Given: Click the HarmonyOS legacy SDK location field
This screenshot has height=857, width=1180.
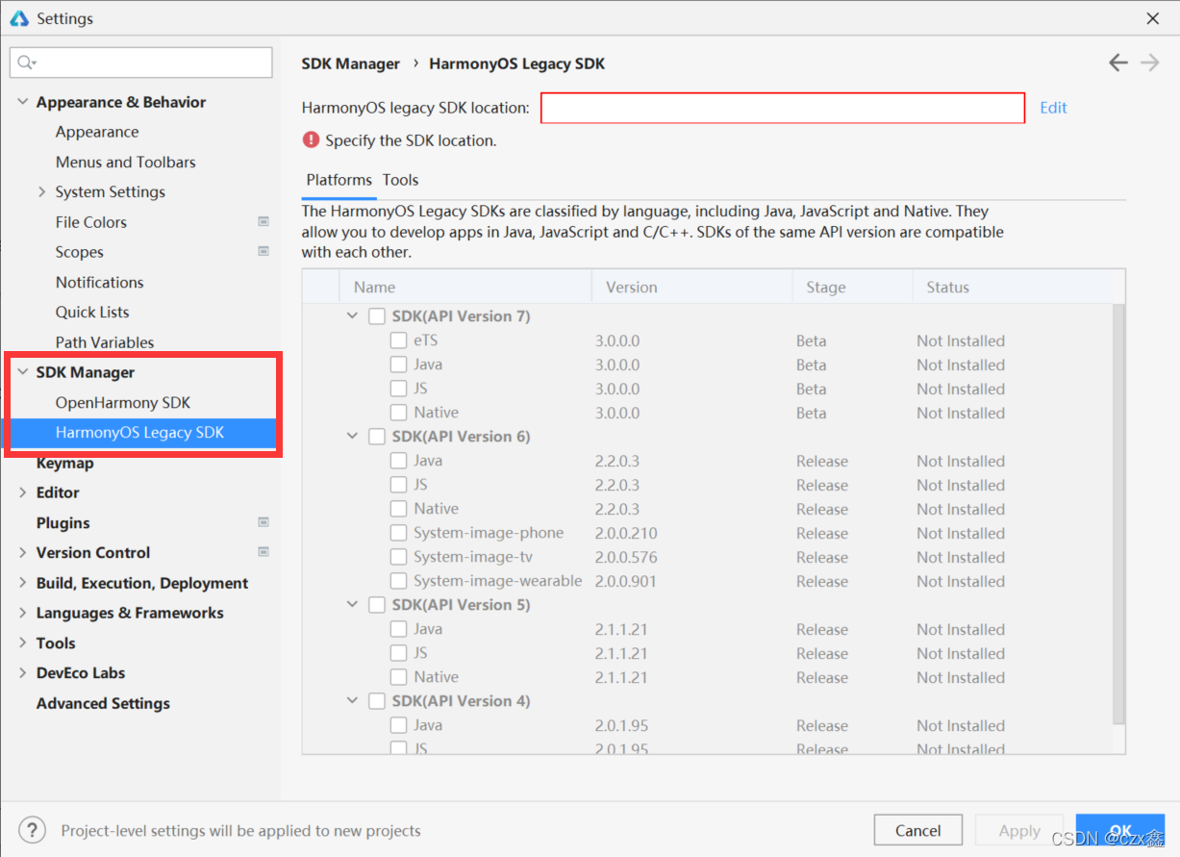Looking at the screenshot, I should click(783, 108).
